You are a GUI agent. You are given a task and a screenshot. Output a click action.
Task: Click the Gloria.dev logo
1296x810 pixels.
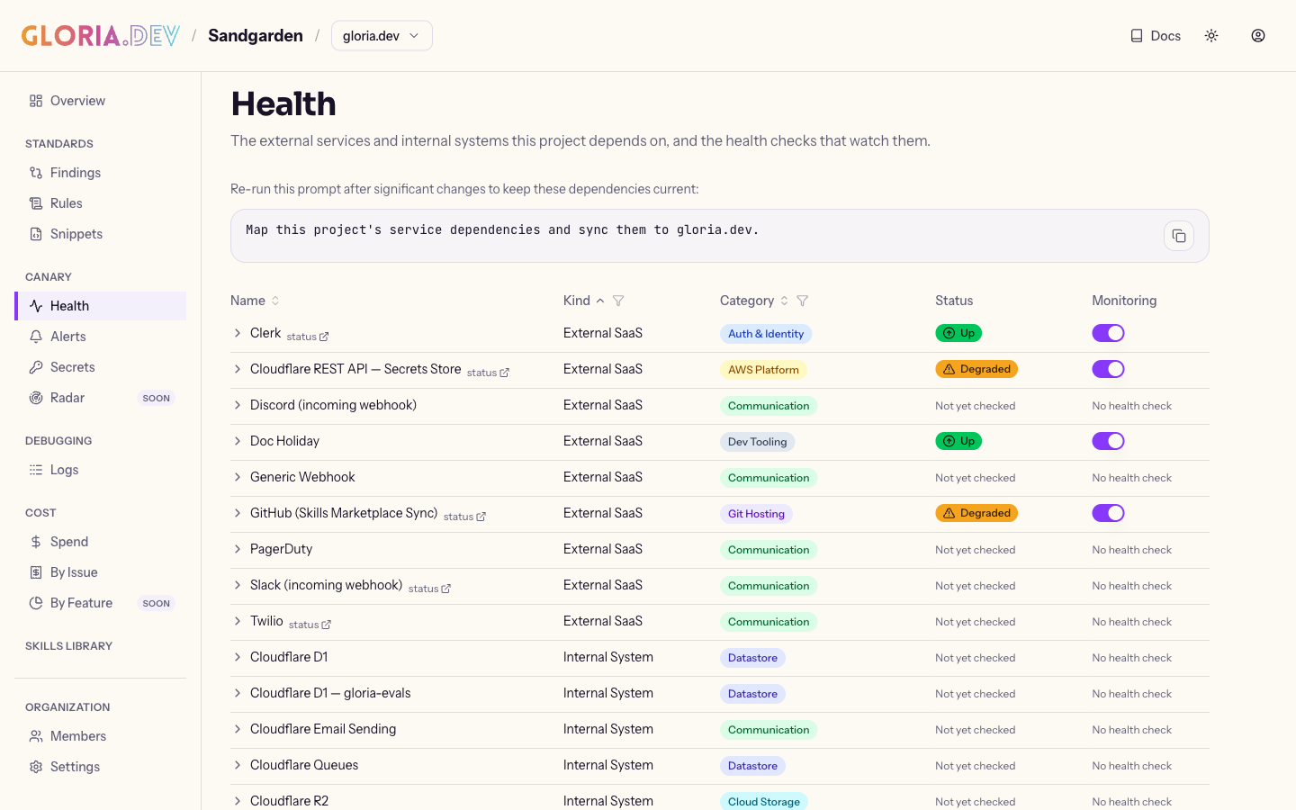pos(101,36)
